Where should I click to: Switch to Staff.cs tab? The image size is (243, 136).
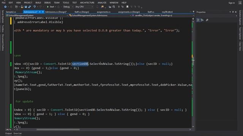point(151,12)
